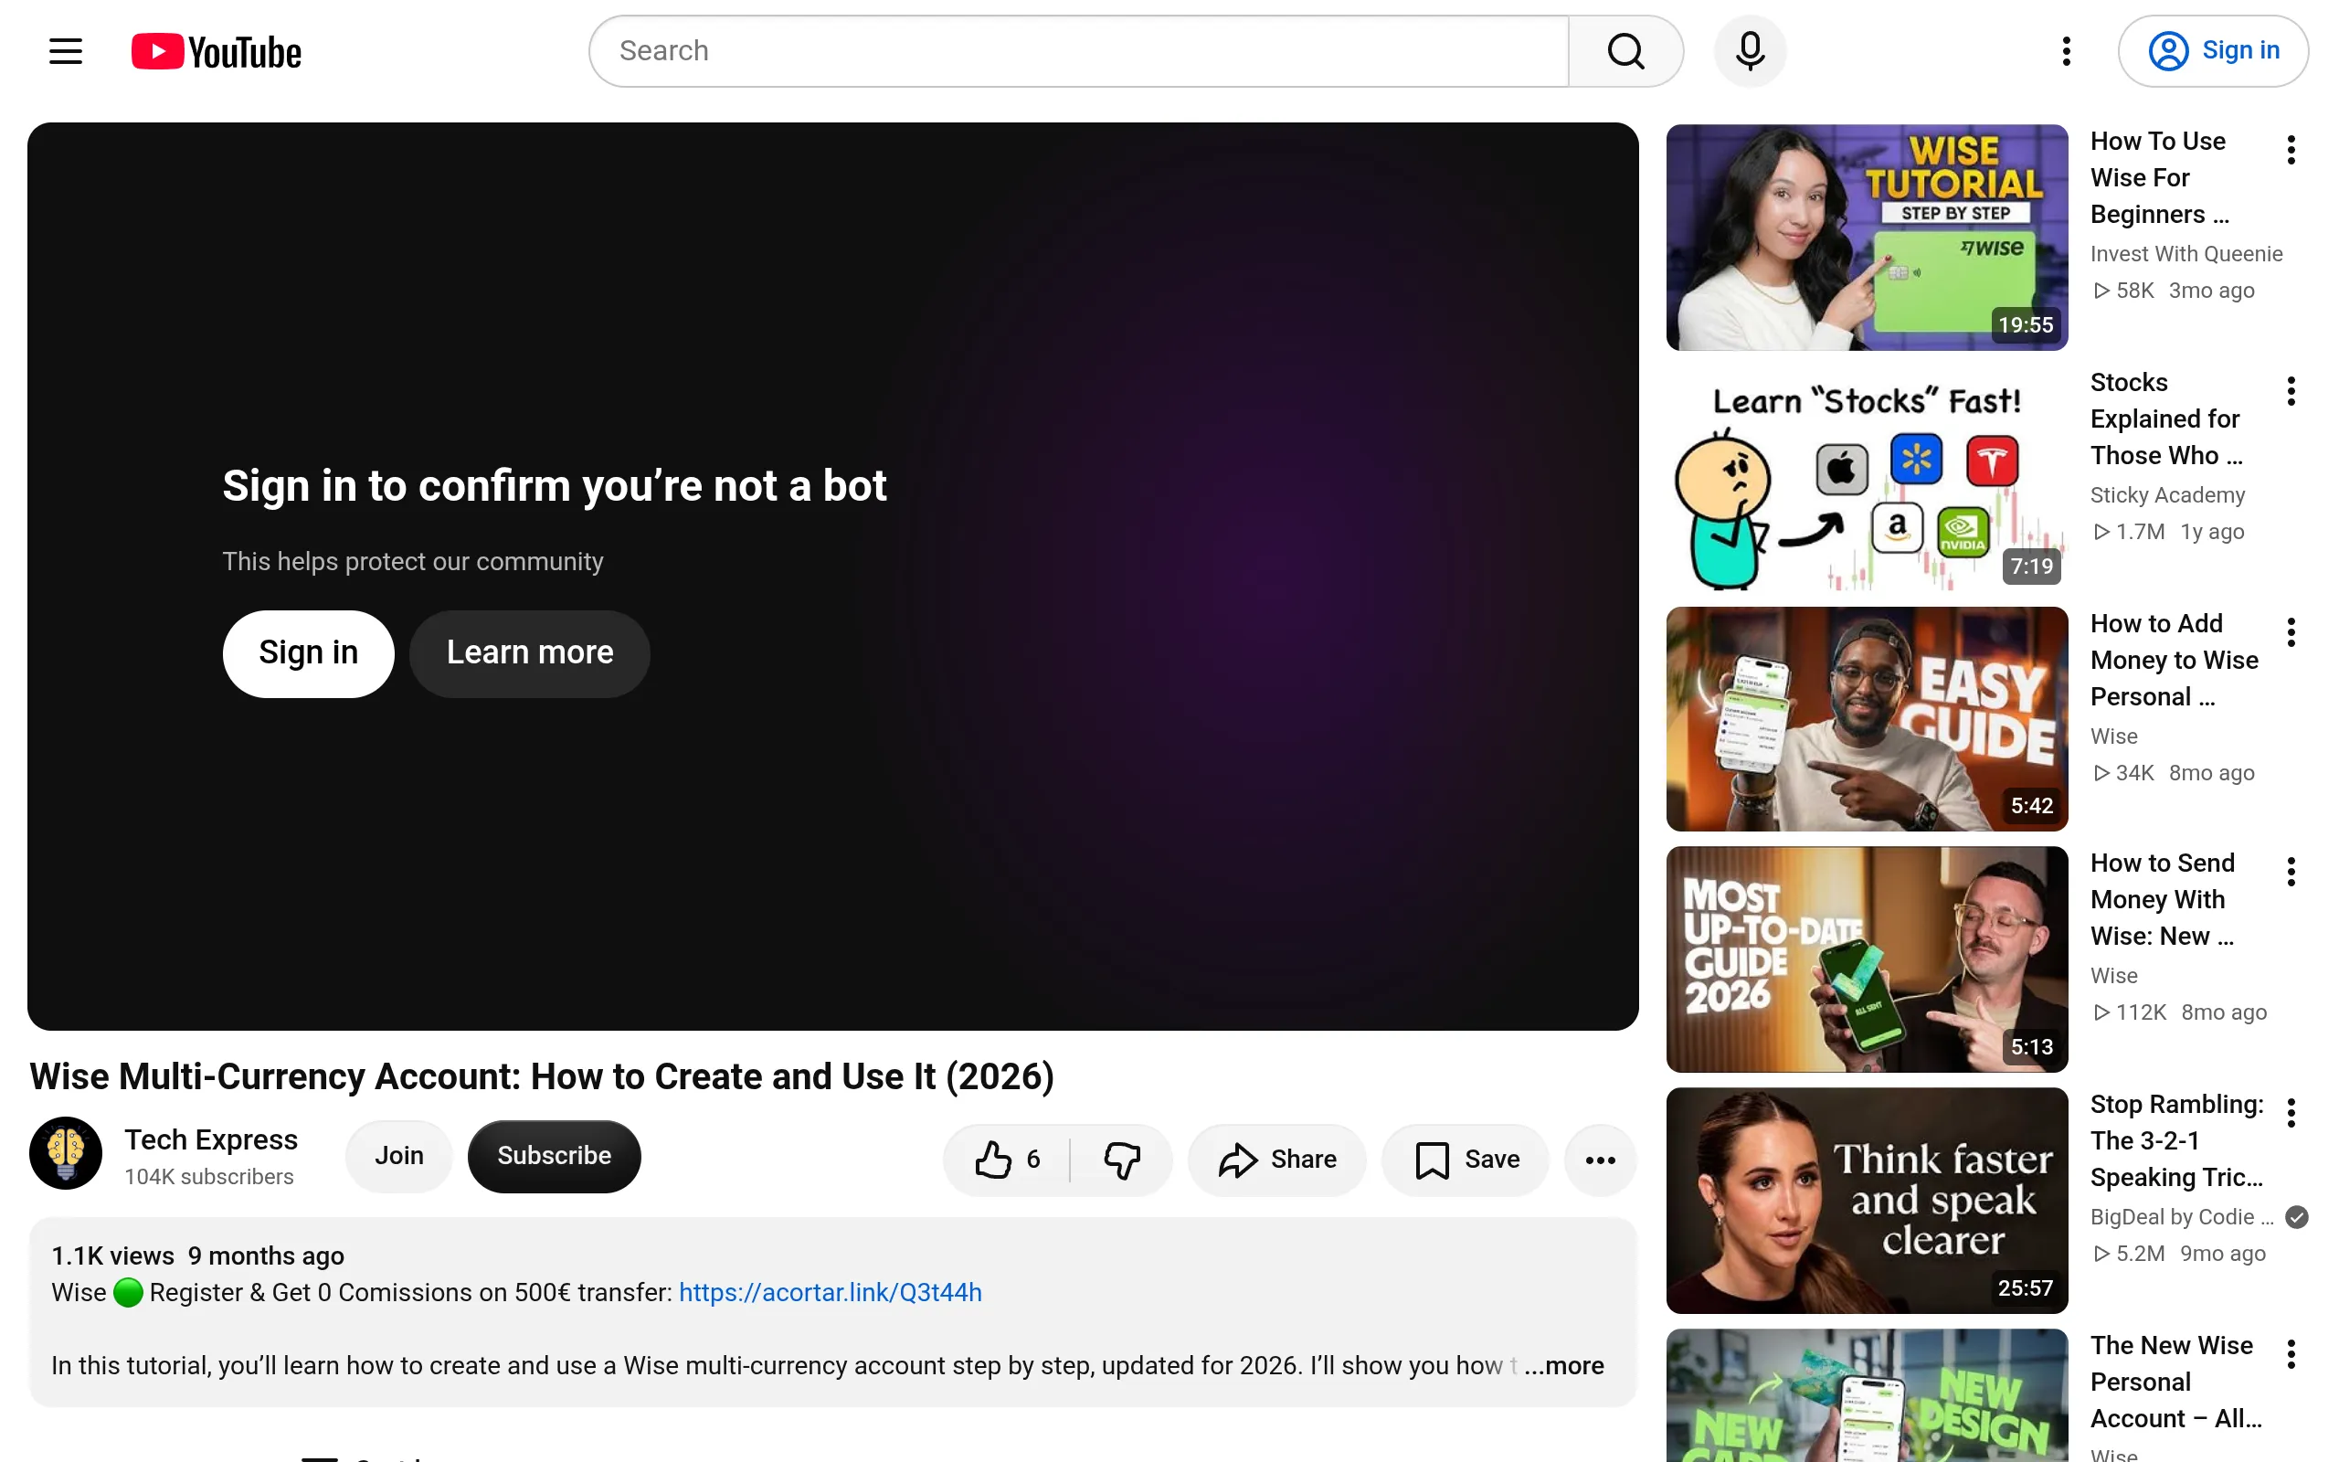The width and height of the screenshot is (2339, 1462).
Task: Open the acortar.link referral link
Action: [831, 1293]
